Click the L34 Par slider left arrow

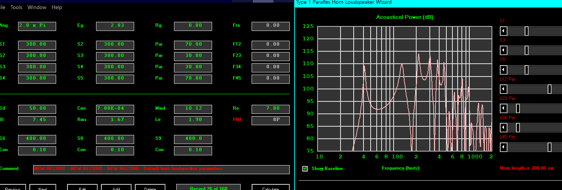click(504, 127)
